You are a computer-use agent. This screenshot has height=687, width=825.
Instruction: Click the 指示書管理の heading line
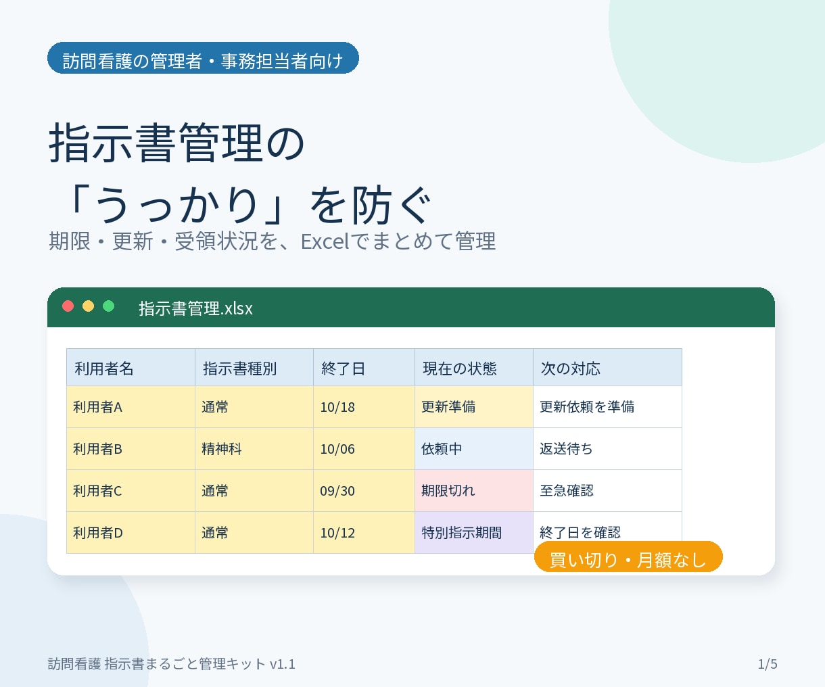click(177, 143)
